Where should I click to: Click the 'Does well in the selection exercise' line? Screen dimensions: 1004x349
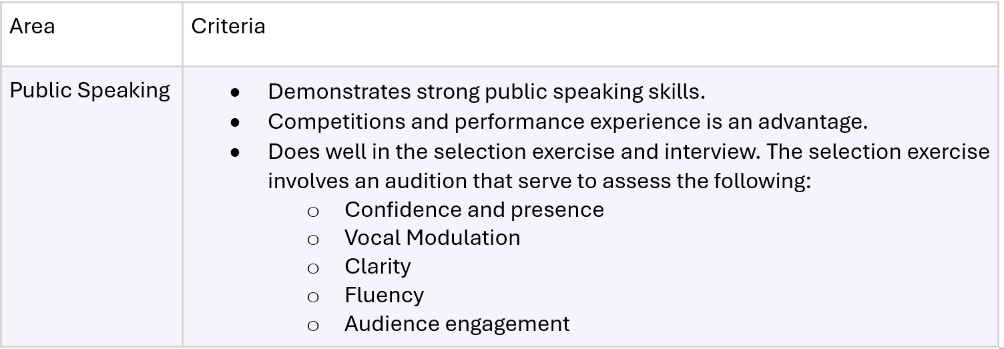pos(628,151)
